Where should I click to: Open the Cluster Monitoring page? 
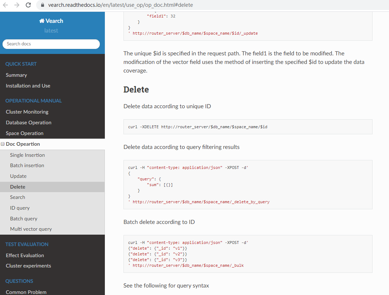(x=27, y=111)
